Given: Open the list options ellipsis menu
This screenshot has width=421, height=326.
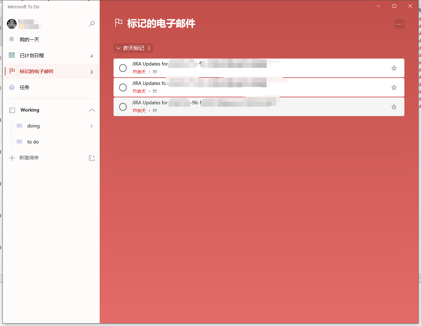Looking at the screenshot, I should (x=400, y=24).
